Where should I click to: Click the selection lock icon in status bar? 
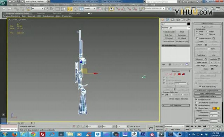(78, 126)
